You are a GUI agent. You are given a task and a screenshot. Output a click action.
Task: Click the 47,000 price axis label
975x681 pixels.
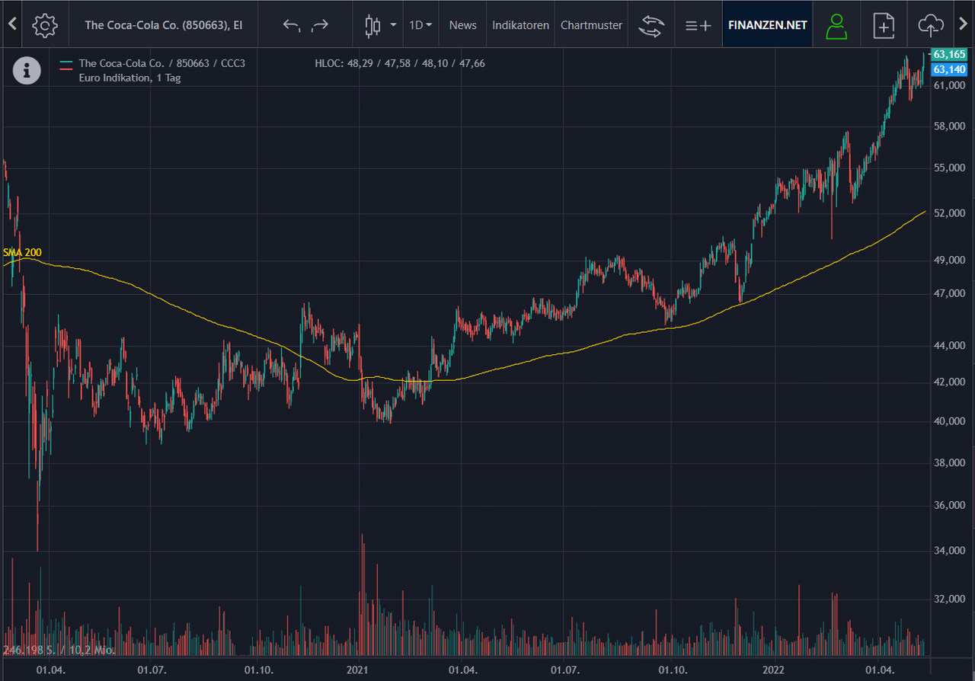coord(949,294)
